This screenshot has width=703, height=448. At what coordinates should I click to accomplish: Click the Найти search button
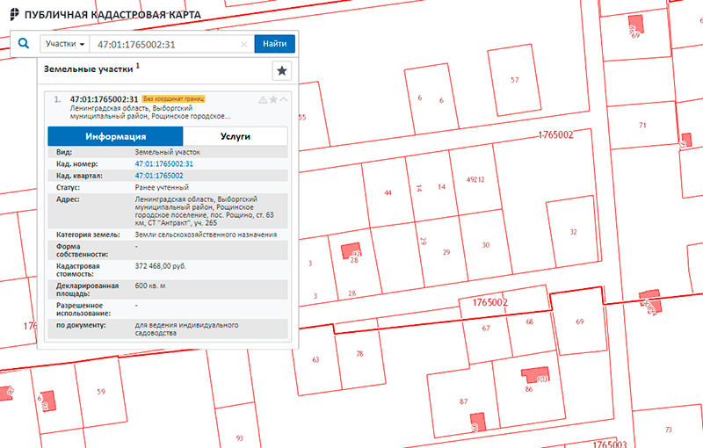coord(275,44)
